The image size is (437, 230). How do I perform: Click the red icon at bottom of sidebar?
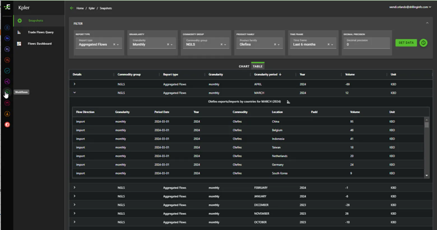click(7, 125)
